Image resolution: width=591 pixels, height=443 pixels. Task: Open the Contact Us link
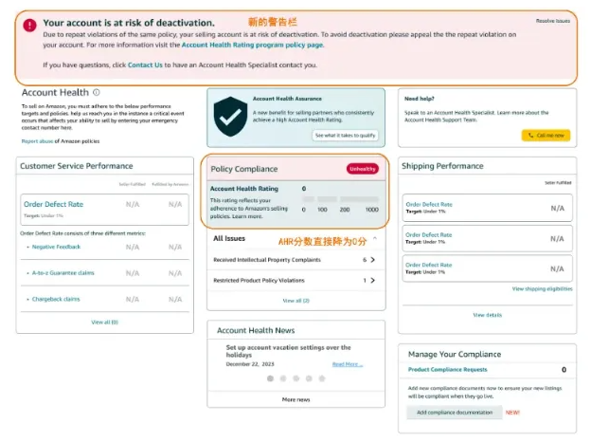(x=145, y=65)
